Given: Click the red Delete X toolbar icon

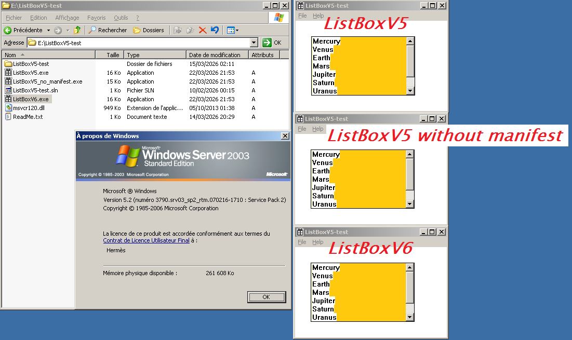Looking at the screenshot, I should [203, 30].
